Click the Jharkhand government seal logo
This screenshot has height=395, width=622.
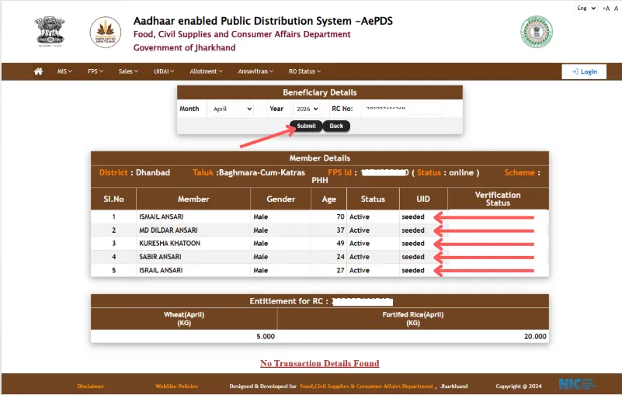[x=536, y=33]
